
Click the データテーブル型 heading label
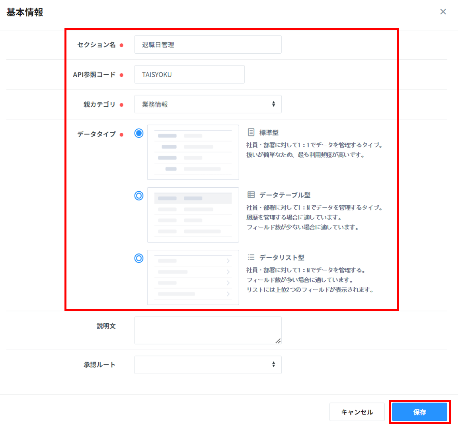tap(285, 195)
